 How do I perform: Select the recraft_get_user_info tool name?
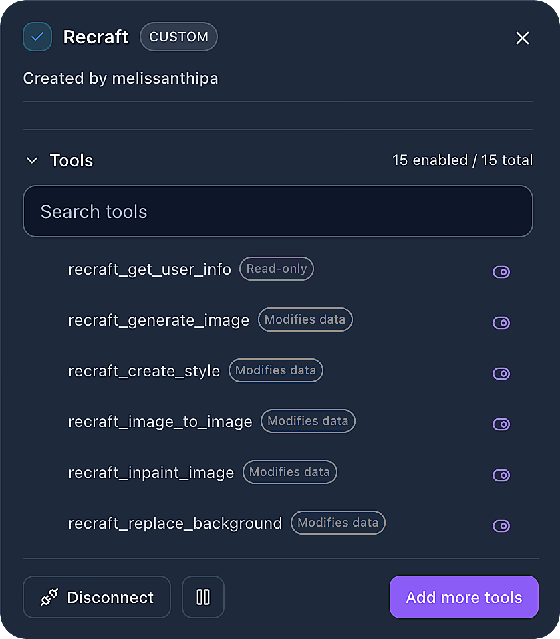point(150,269)
